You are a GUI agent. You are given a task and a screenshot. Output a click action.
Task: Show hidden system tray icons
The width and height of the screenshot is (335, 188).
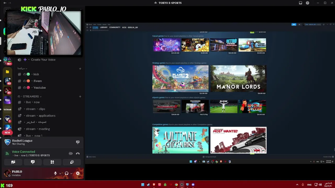point(297,185)
